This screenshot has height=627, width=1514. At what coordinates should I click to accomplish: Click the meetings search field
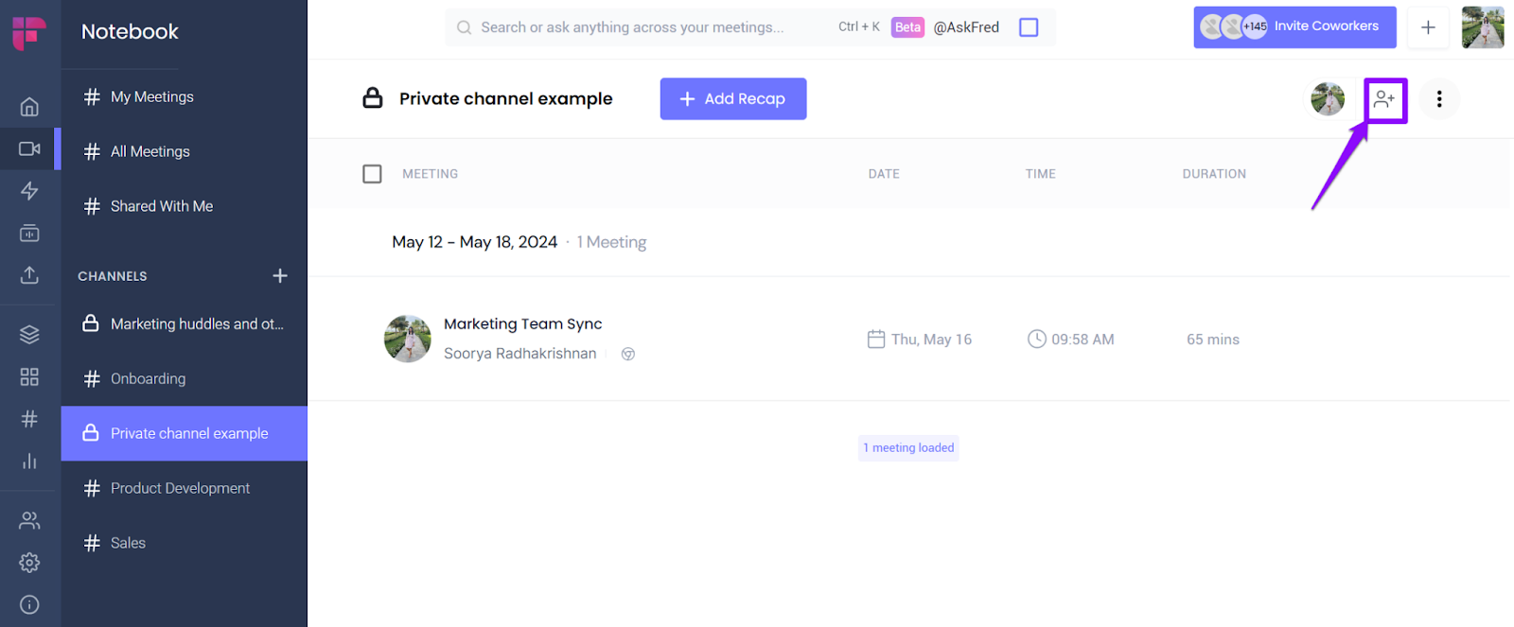pos(632,27)
